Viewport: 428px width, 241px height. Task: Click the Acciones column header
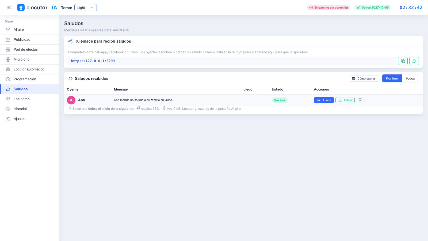pyautogui.click(x=322, y=89)
